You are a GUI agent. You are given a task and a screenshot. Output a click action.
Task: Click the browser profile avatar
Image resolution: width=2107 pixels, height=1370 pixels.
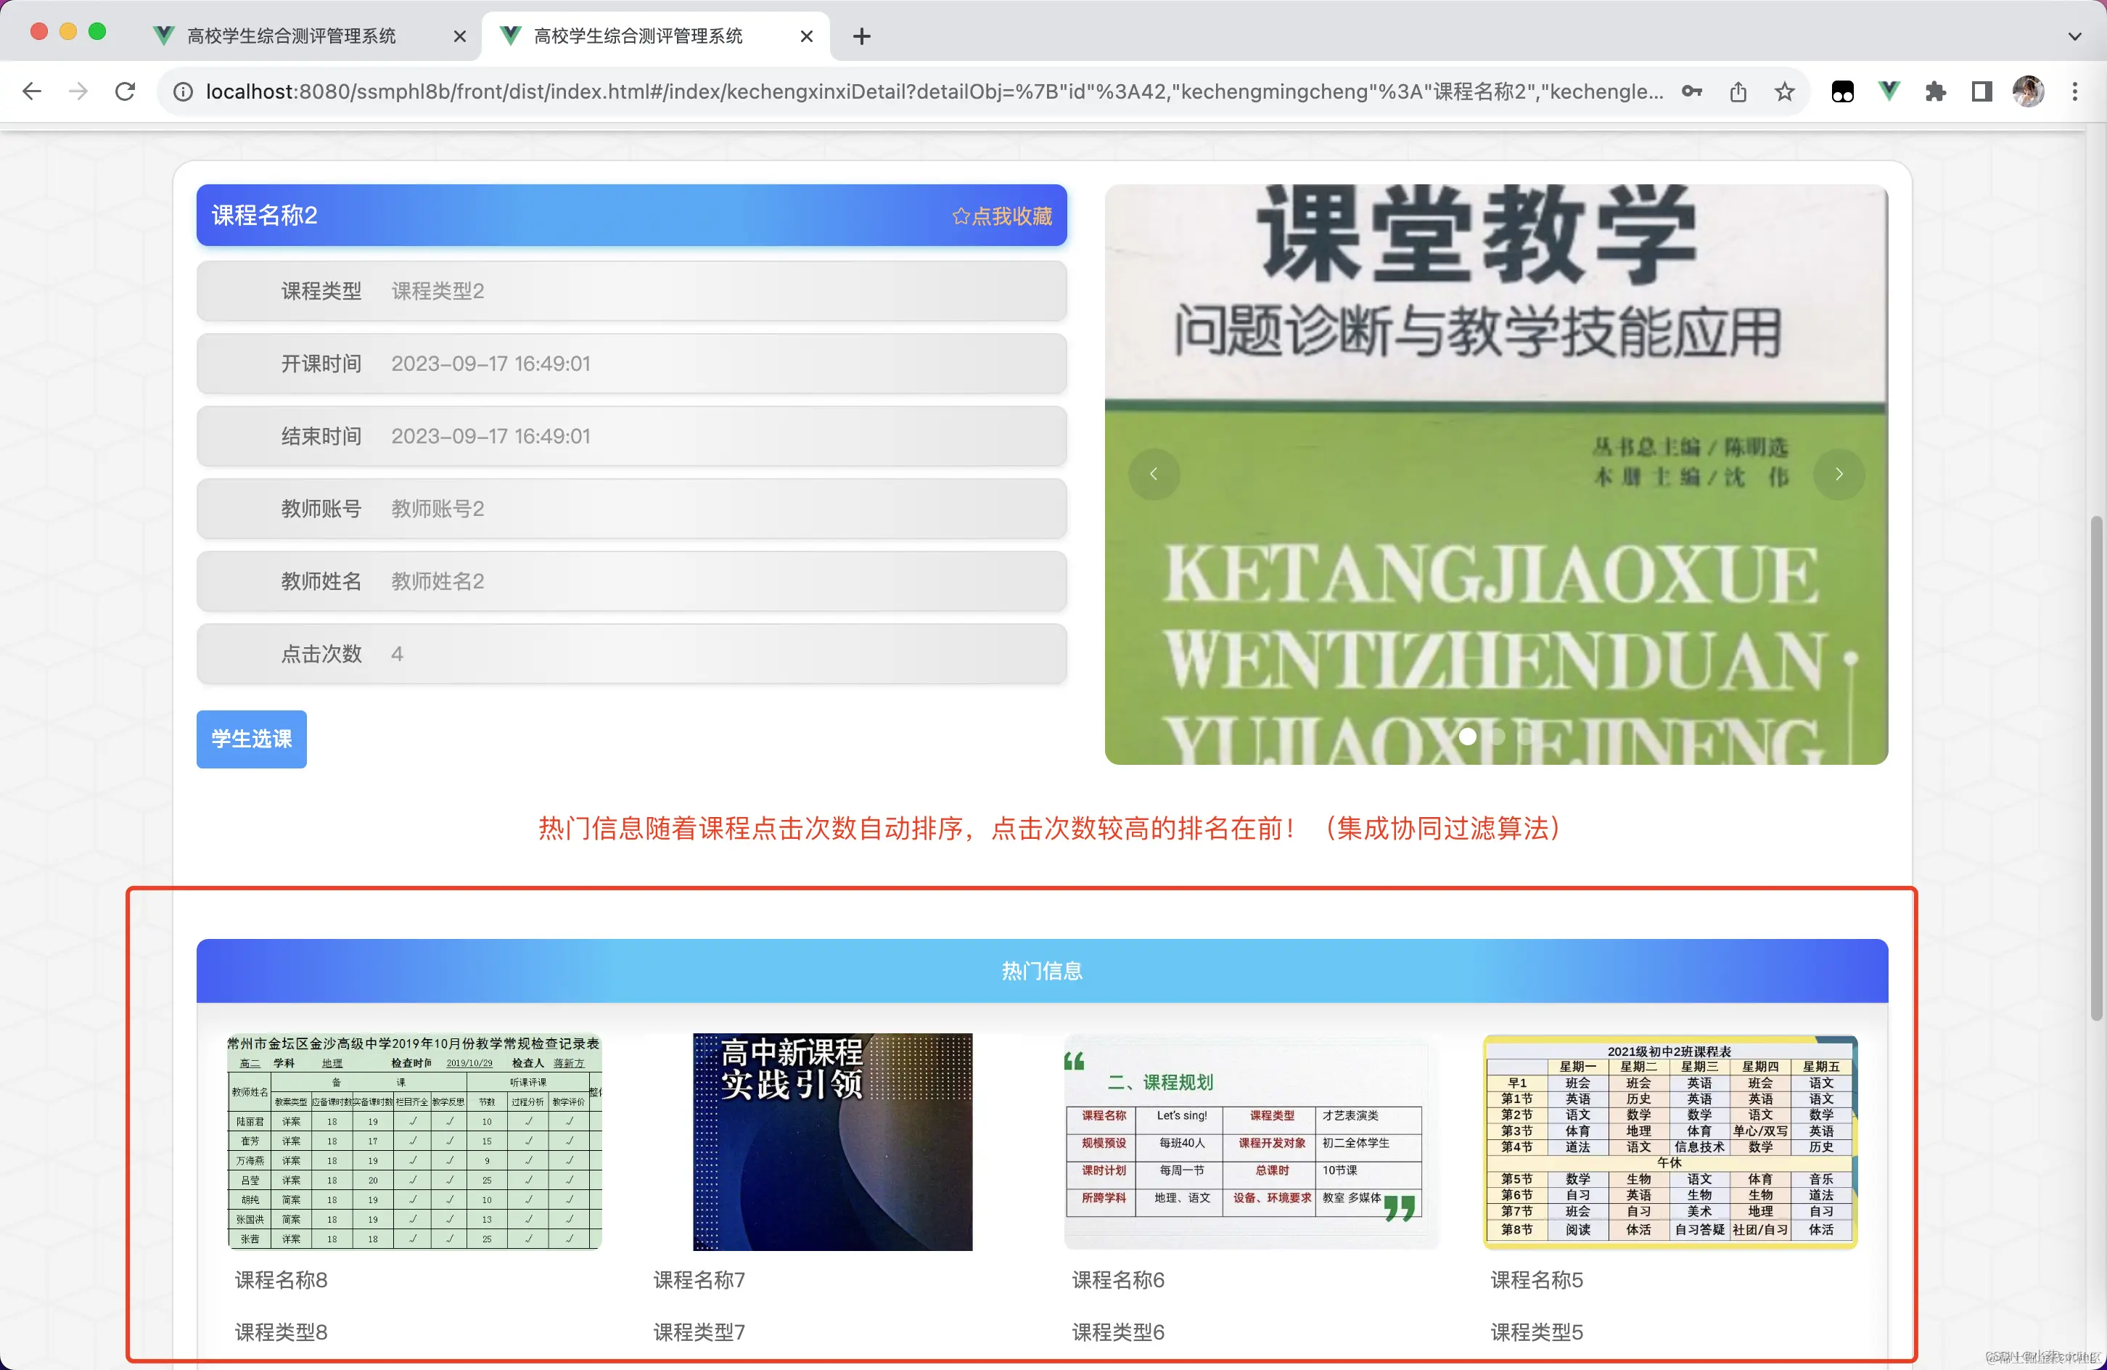click(x=2028, y=91)
